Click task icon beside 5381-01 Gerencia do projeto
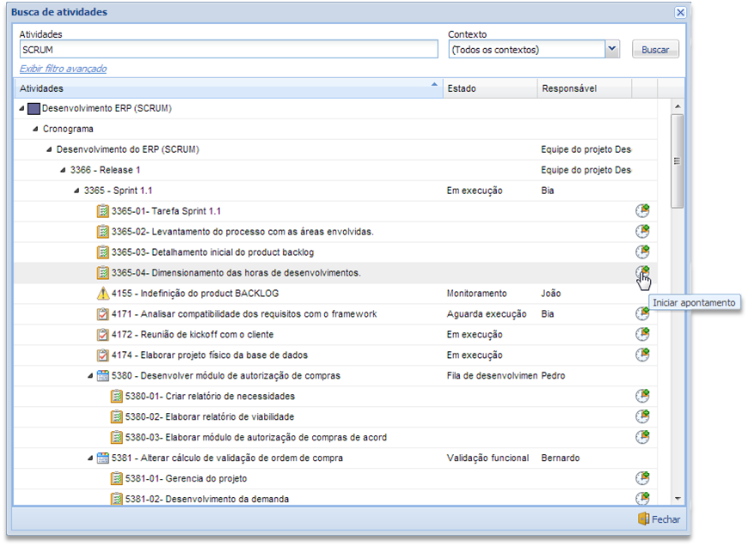The image size is (748, 546). 116,478
